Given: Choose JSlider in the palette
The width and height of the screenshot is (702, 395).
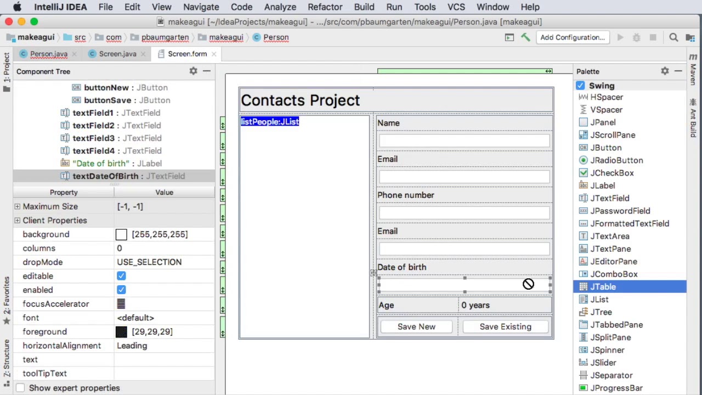Looking at the screenshot, I should (603, 362).
